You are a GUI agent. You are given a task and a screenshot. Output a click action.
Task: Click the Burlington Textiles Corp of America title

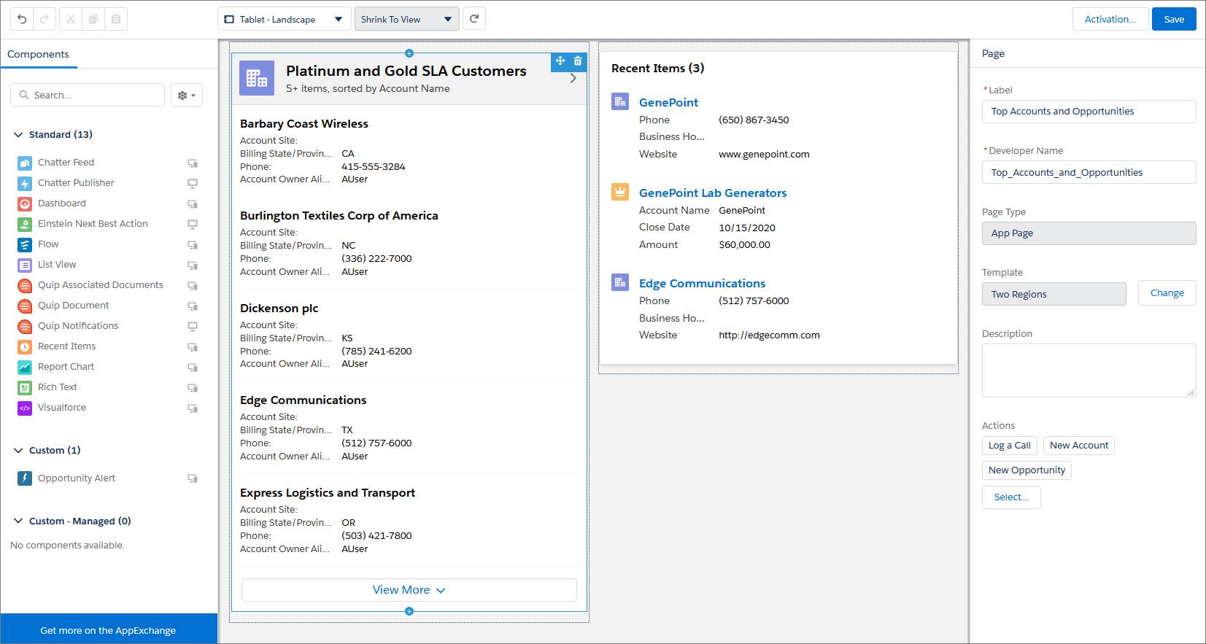tap(339, 216)
